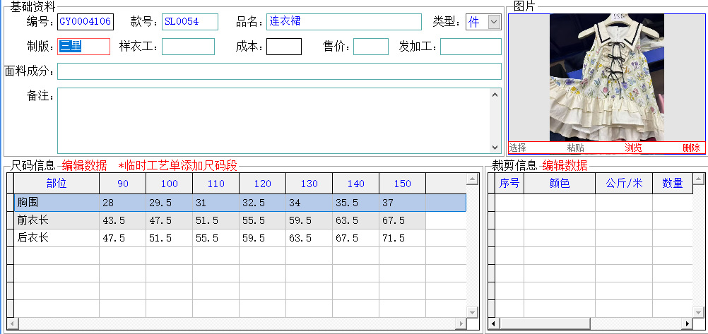This screenshot has height=334, width=708.
Task: Click the 颜色 column header
Action: tap(560, 184)
